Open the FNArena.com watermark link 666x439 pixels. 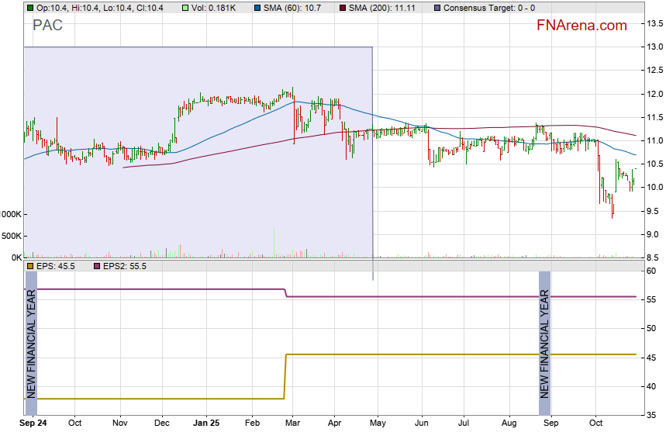pyautogui.click(x=581, y=26)
